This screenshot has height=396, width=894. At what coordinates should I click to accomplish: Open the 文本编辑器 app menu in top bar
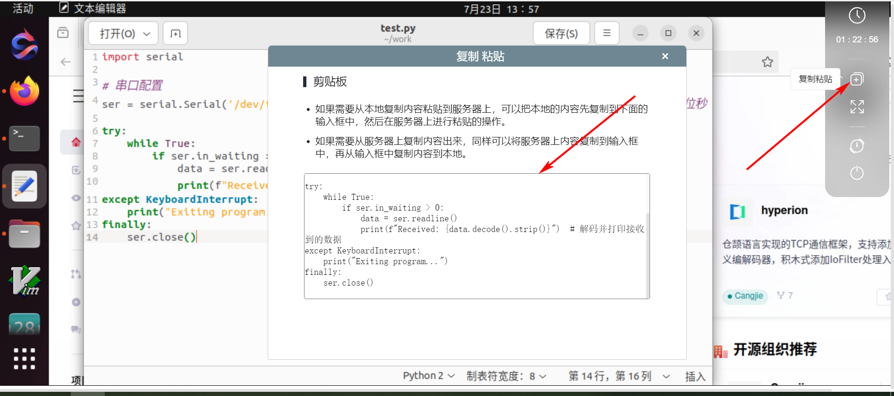coord(93,8)
